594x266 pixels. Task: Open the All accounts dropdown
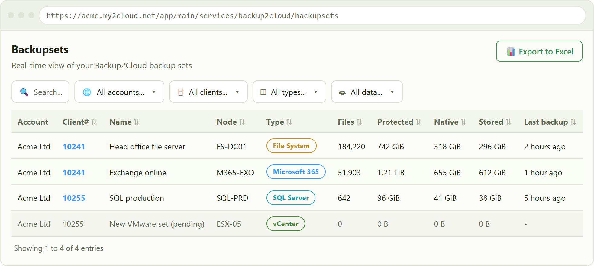(x=119, y=92)
